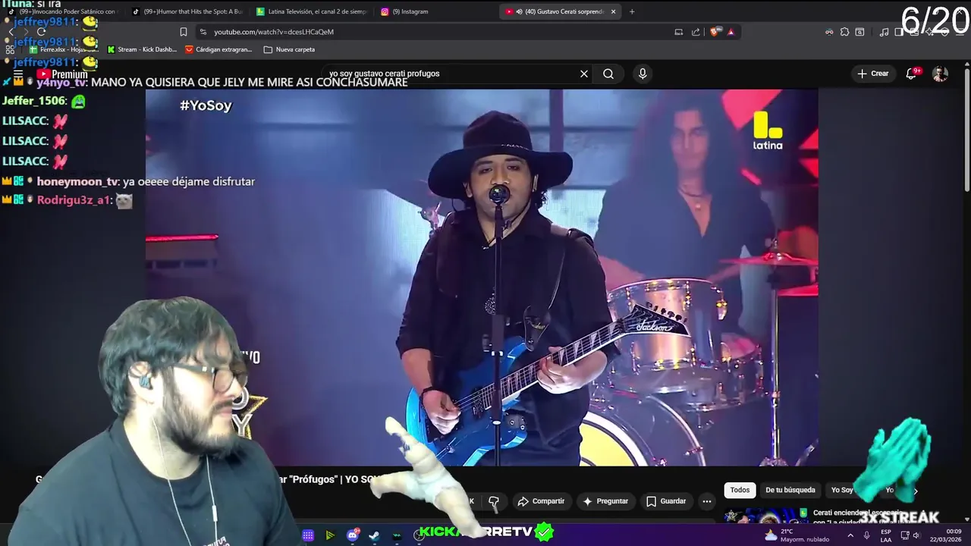Image resolution: width=971 pixels, height=546 pixels.
Task: Click the green play-arrow app in taskbar
Action: coord(330,535)
